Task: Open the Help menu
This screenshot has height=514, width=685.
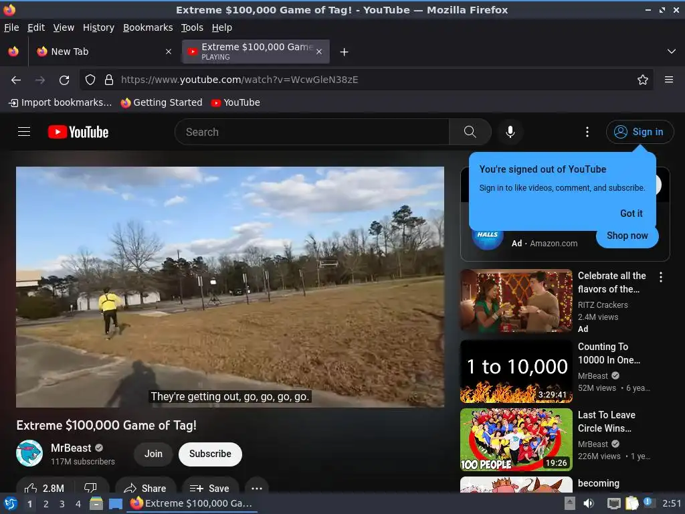Action: (222, 27)
